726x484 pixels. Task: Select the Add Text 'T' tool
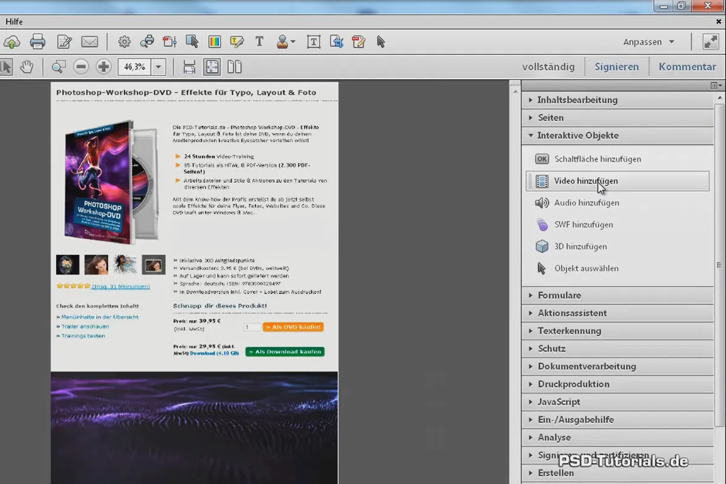[259, 42]
